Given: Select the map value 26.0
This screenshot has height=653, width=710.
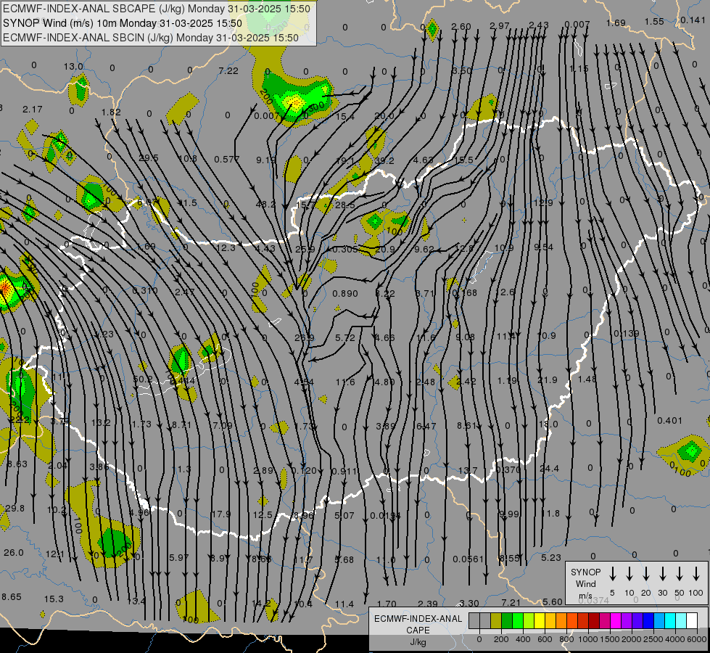Looking at the screenshot, I should 14,552.
